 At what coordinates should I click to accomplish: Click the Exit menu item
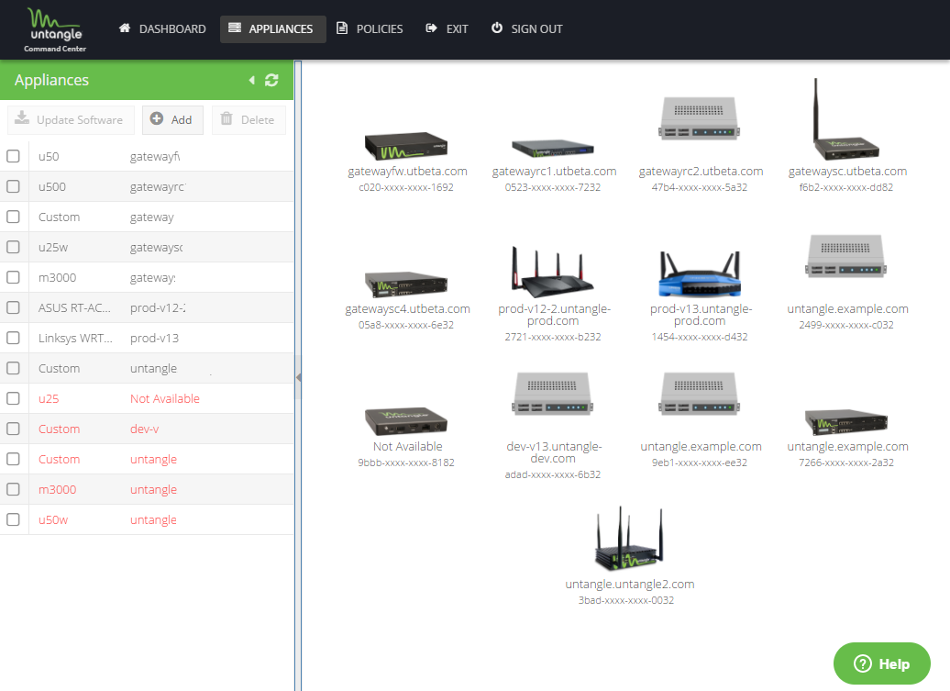tap(447, 29)
